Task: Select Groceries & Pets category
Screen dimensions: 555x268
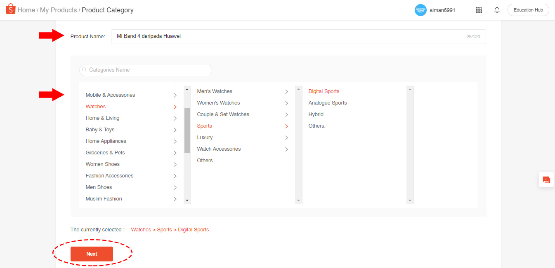Action: click(x=105, y=153)
